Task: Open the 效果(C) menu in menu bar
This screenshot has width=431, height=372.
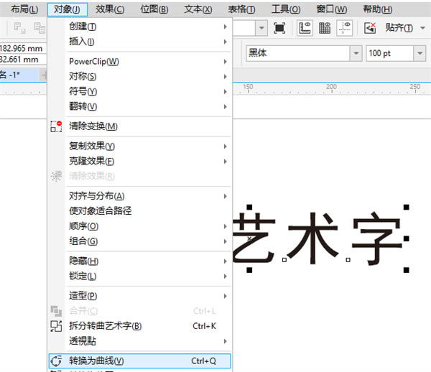Action: tap(110, 9)
